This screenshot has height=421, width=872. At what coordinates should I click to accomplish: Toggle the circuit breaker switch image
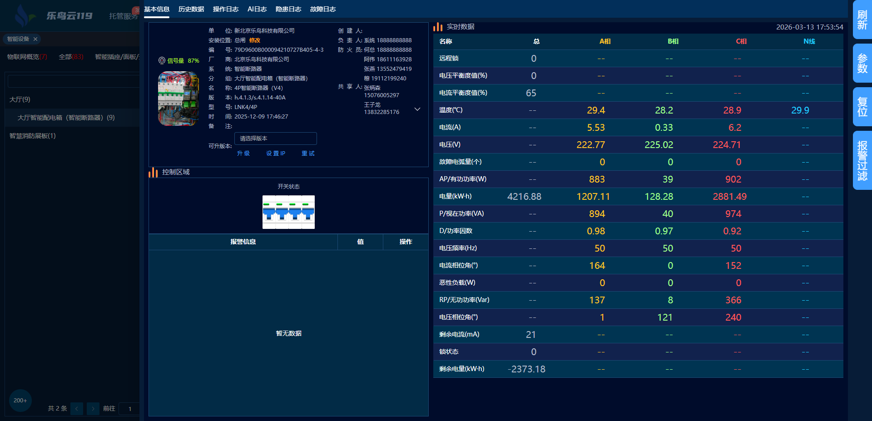288,212
